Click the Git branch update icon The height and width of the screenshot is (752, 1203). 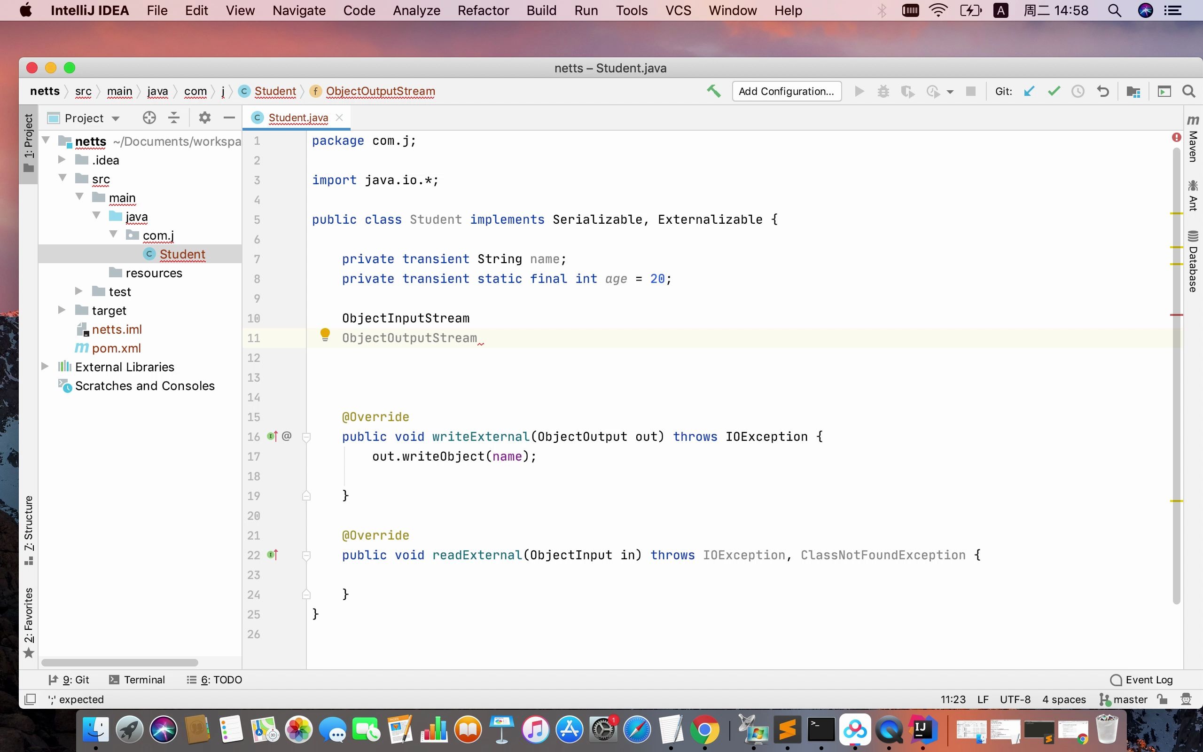pos(1029,92)
